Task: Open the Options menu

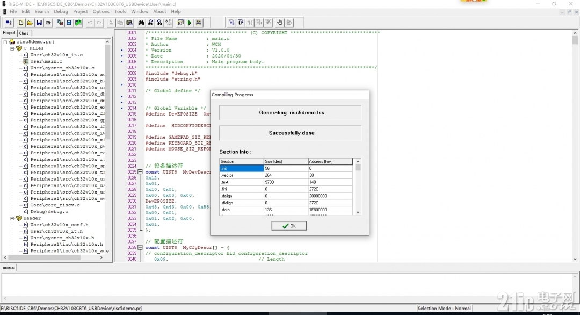Action: (101, 11)
